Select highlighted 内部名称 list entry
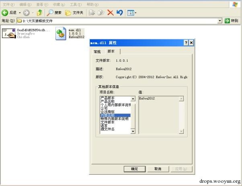 (115, 115)
